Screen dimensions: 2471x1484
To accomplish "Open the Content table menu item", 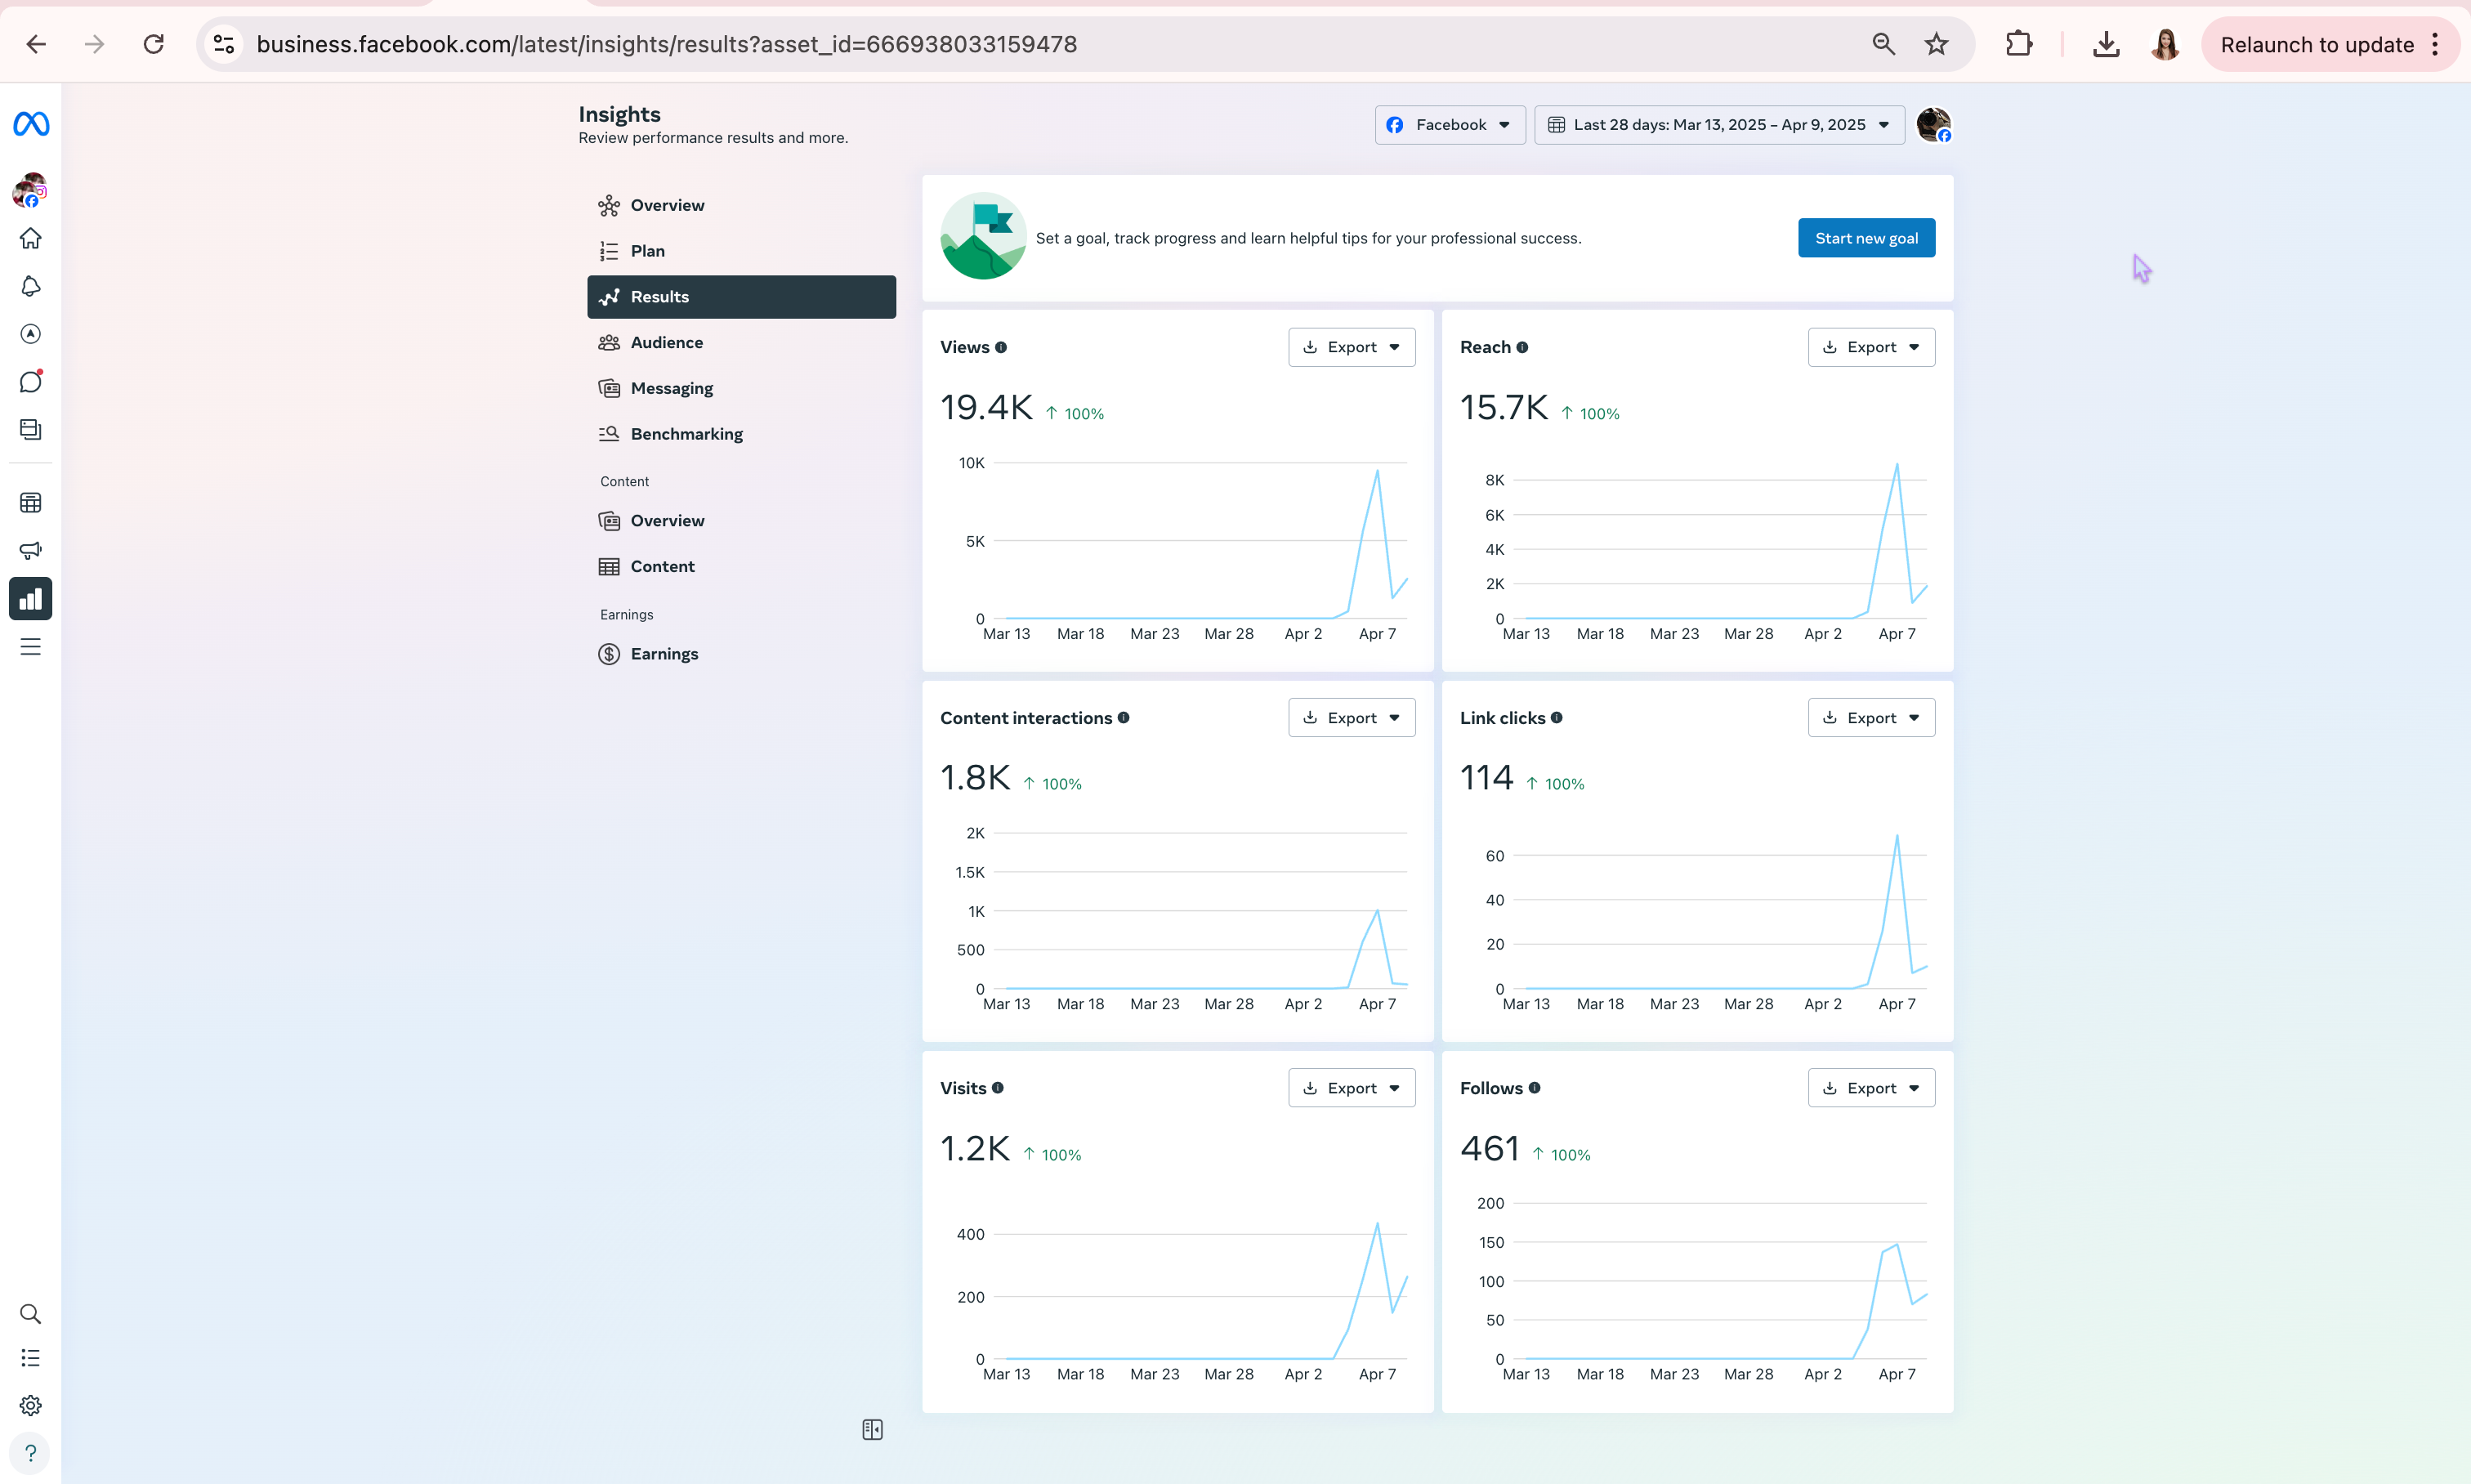I will coord(741,567).
